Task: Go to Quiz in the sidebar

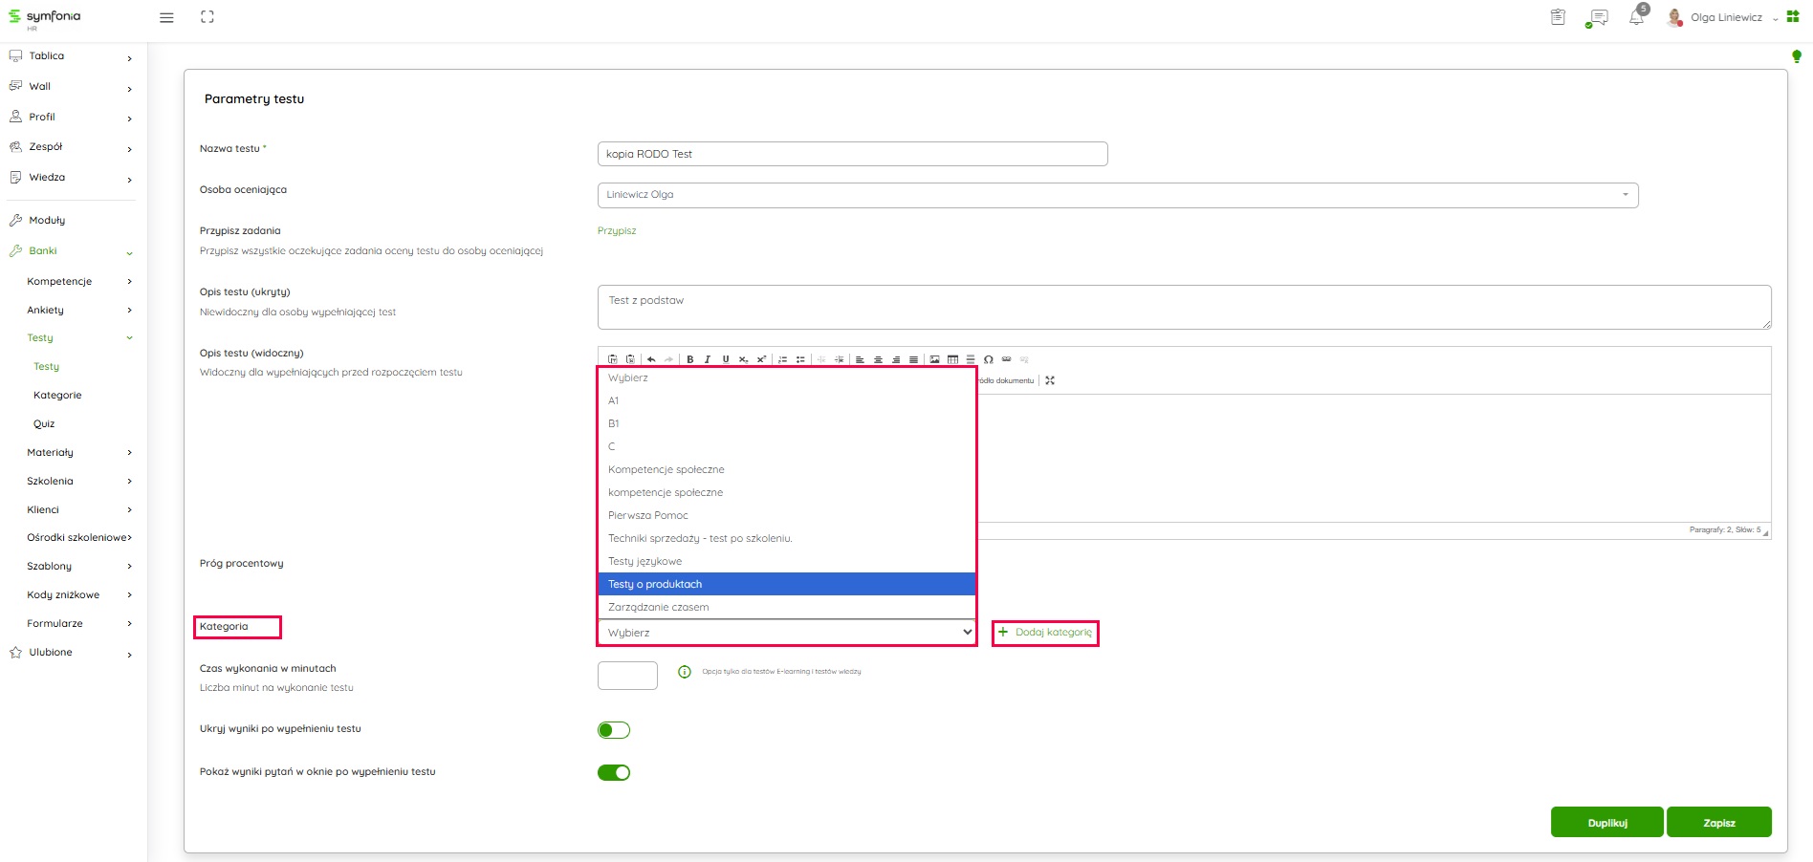Action: pyautogui.click(x=44, y=423)
